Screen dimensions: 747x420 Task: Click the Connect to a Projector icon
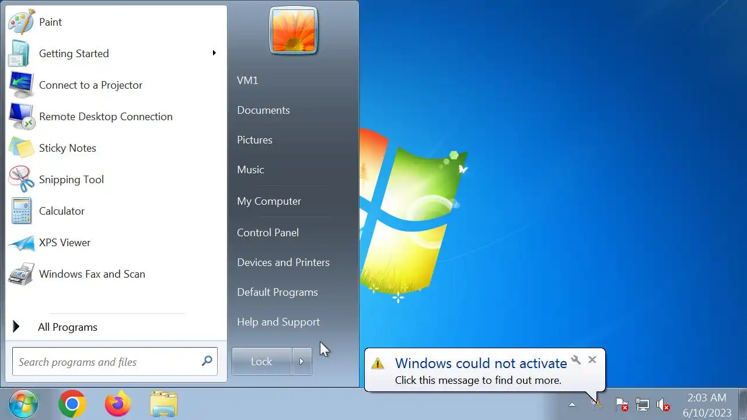(22, 85)
